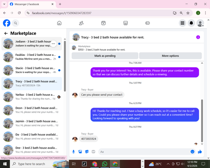Select the Tracy conversation in the list

[x=31, y=84]
